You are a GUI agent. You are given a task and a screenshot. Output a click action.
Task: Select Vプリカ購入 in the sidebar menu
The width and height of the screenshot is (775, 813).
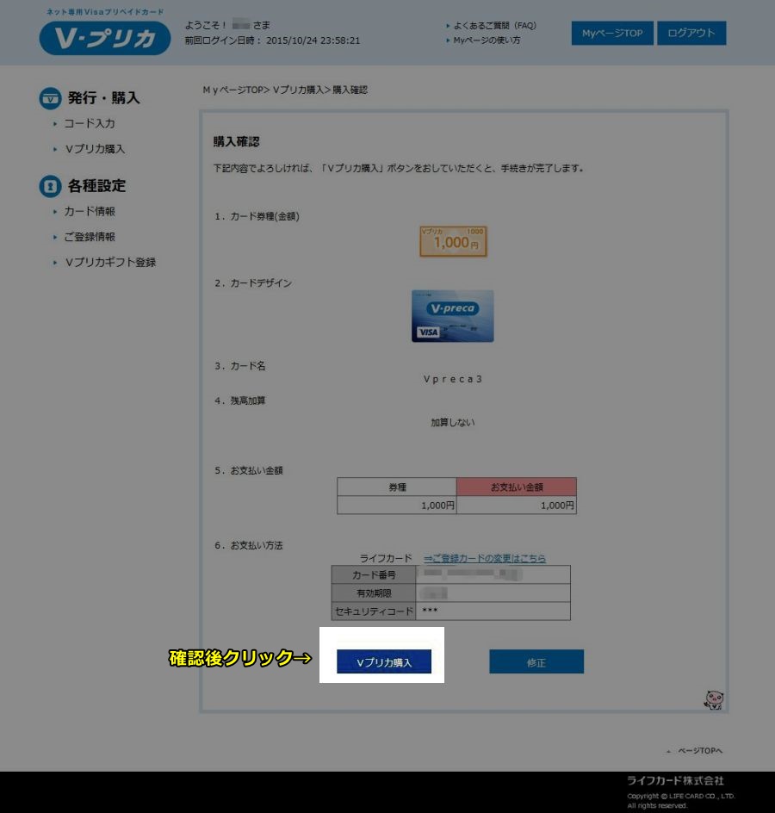click(95, 149)
